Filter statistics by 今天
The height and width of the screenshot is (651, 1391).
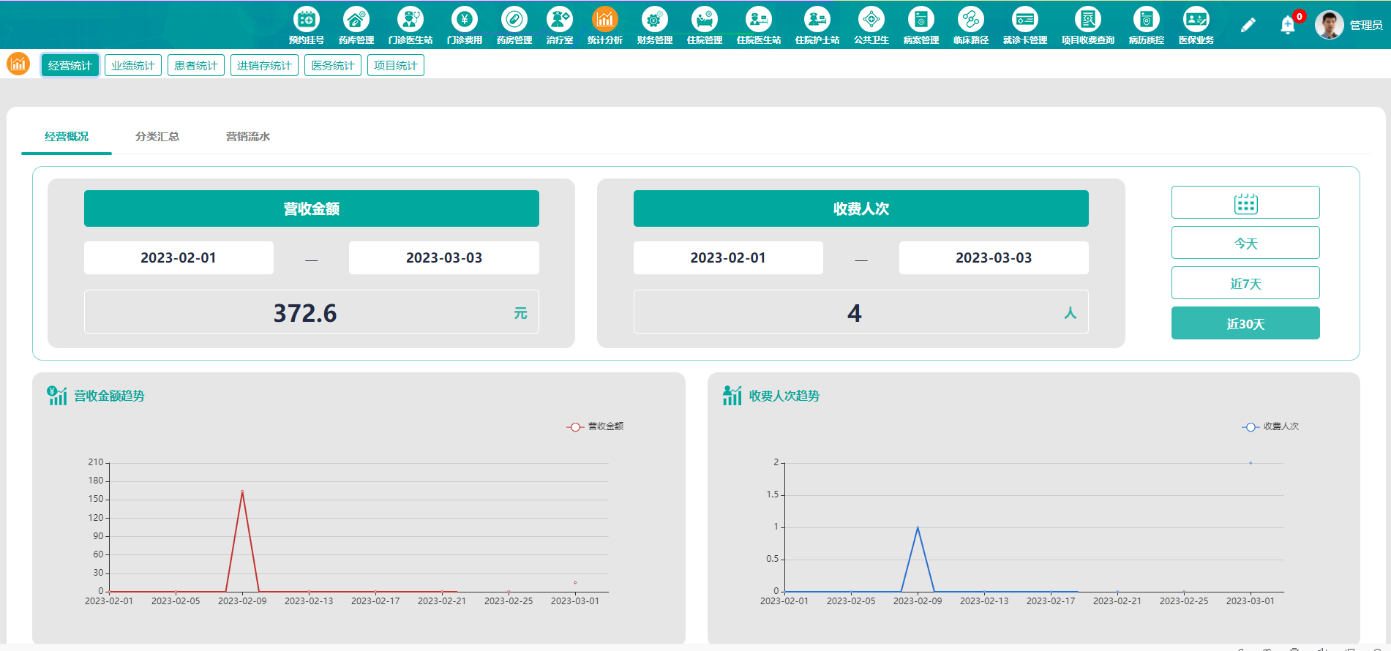(1245, 243)
